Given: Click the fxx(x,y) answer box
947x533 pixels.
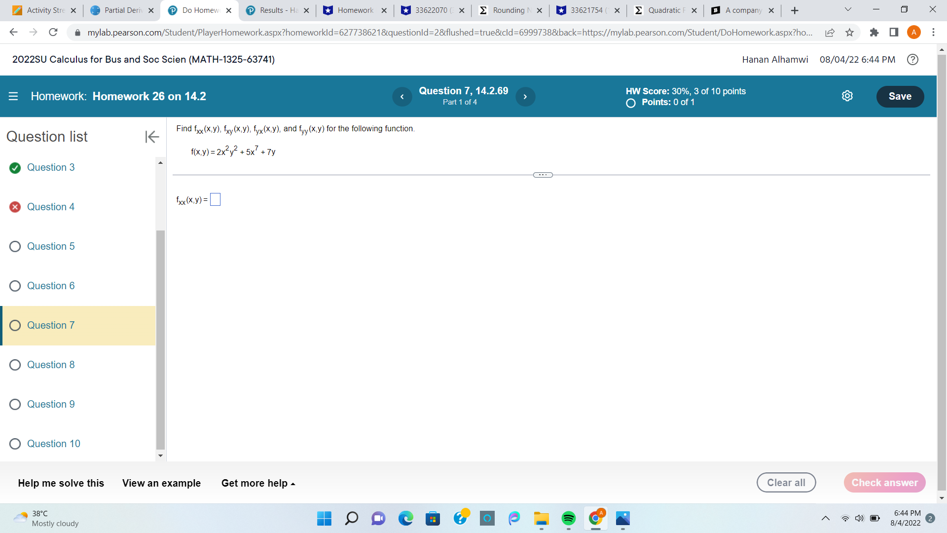Looking at the screenshot, I should [215, 199].
